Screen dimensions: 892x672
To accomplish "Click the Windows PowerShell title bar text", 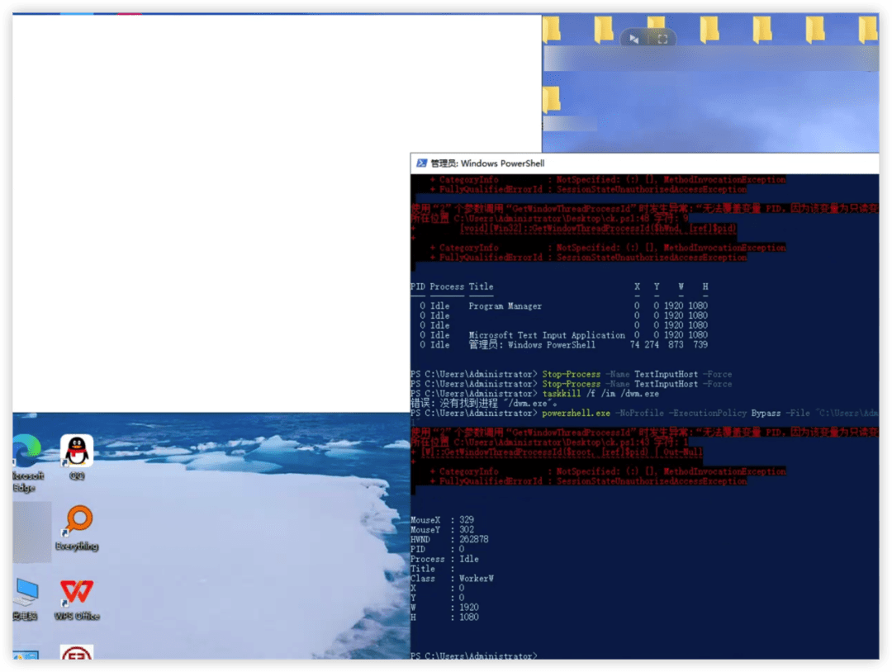I will click(x=487, y=163).
